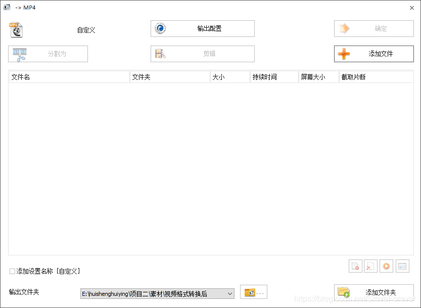Screen dimensions: 421x308
Task: Click the media info icon
Action: pos(402,266)
